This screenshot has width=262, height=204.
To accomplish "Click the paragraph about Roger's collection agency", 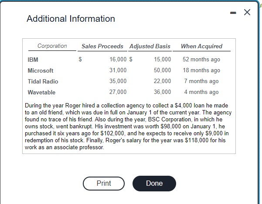I will (128, 126).
